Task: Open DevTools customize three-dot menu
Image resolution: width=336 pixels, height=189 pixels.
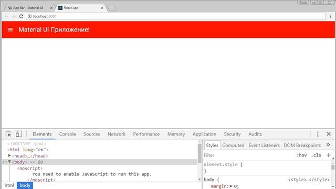Action: 318,134
